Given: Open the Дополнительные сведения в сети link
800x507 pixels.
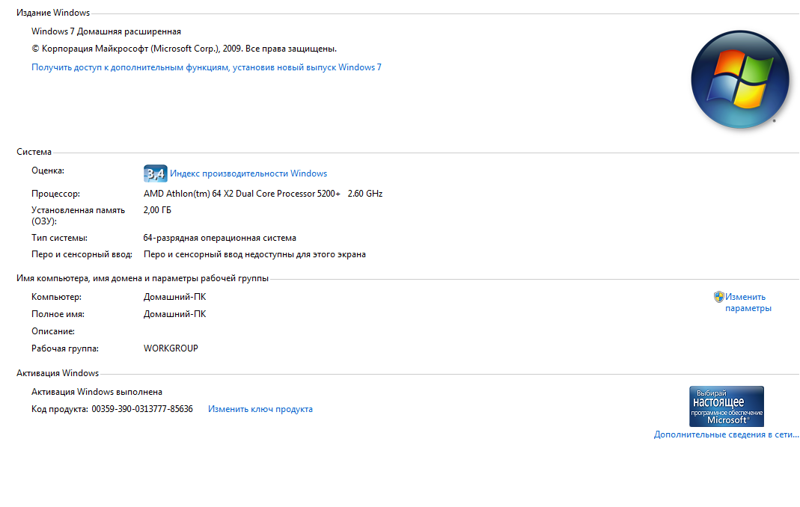Looking at the screenshot, I should (727, 434).
